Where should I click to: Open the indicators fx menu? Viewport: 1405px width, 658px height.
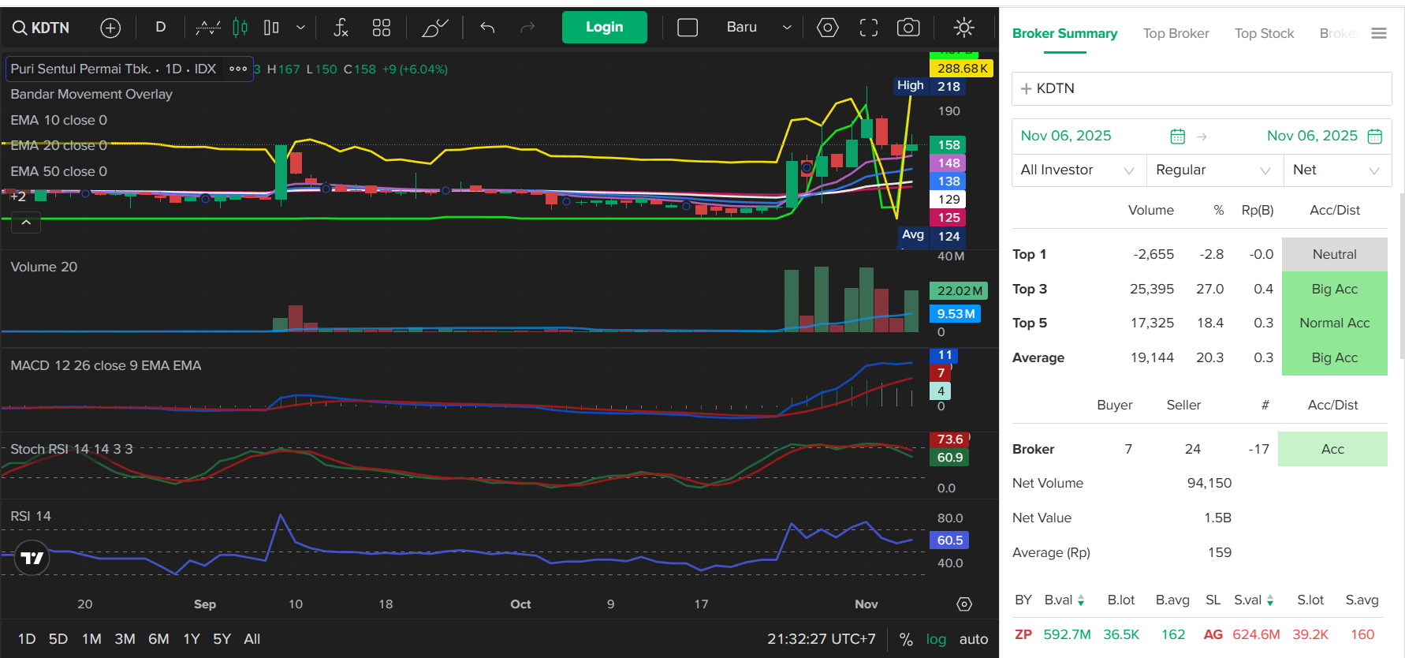[x=341, y=28]
